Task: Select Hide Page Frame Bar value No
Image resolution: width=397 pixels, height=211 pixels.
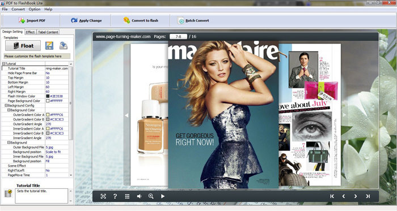Action: coord(48,73)
